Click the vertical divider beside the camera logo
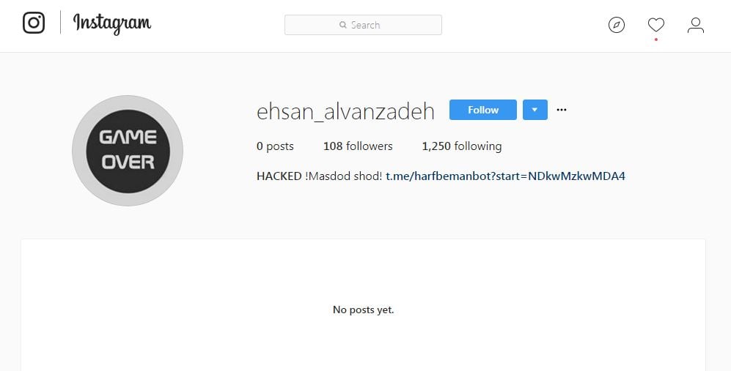The height and width of the screenshot is (371, 731). pos(60,23)
